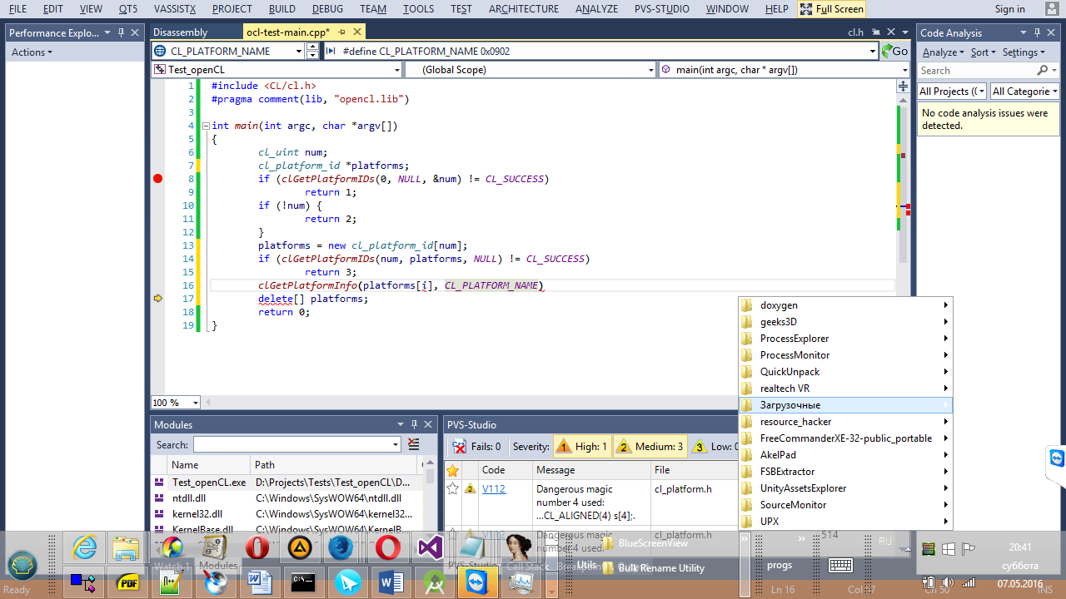Open Visual Studio from the taskbar
Screen dimensions: 1066x599
point(431,547)
